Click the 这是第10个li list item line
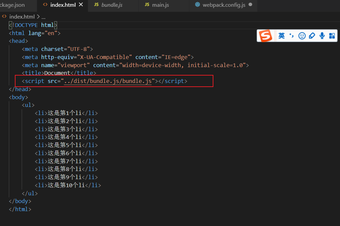 point(68,185)
